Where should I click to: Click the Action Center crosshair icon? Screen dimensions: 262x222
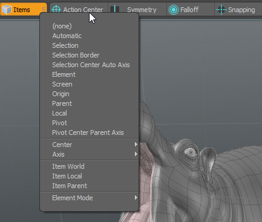coord(56,9)
